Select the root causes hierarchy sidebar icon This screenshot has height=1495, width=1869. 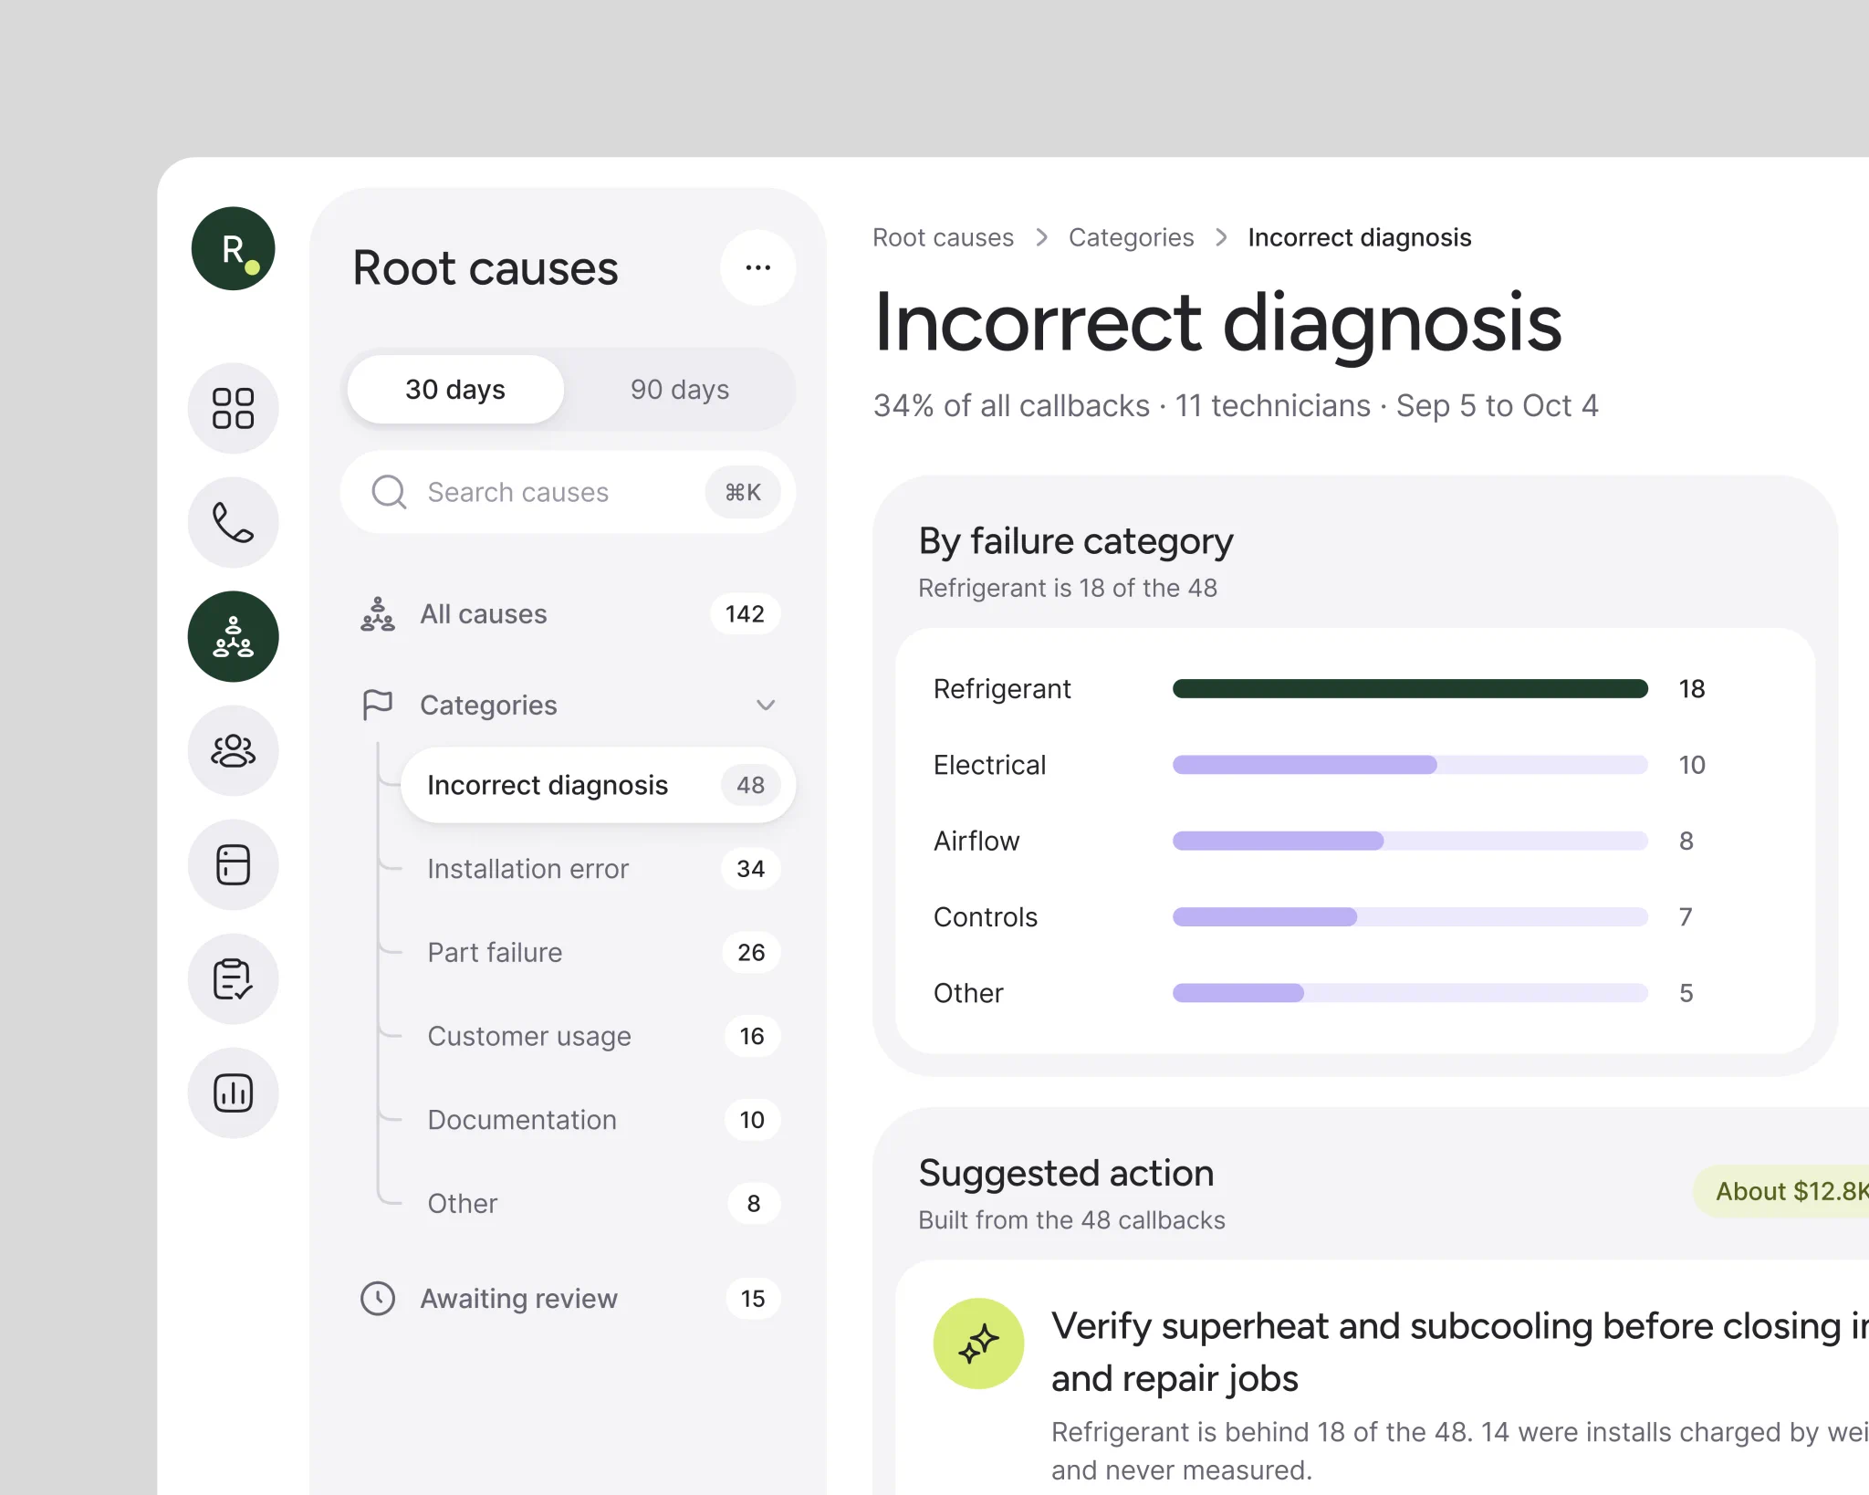pyautogui.click(x=233, y=636)
